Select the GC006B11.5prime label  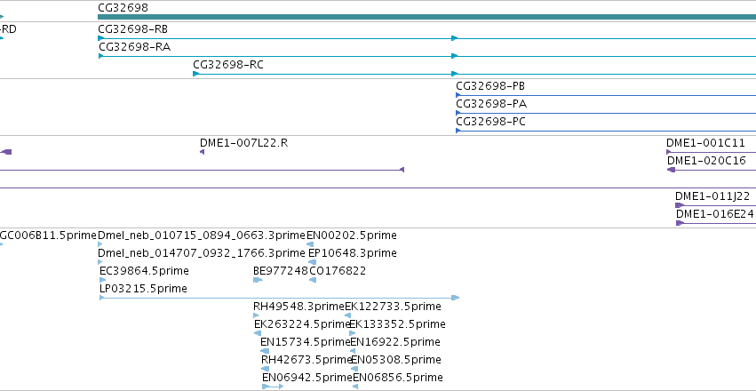pyautogui.click(x=48, y=235)
